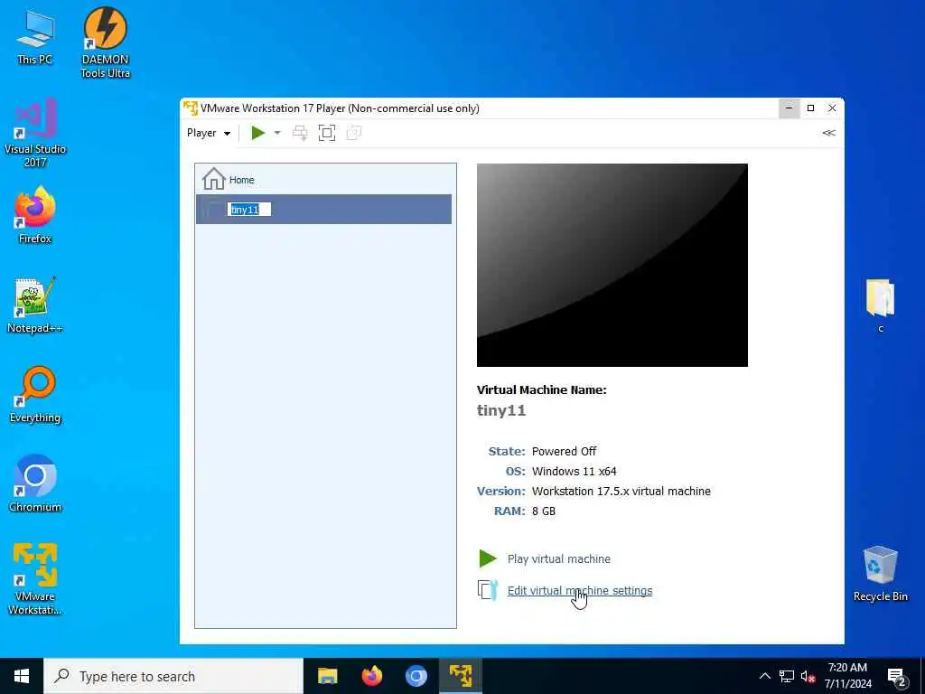
Task: Select Visual Studio 2017 desktop shortcut
Action: 35,132
